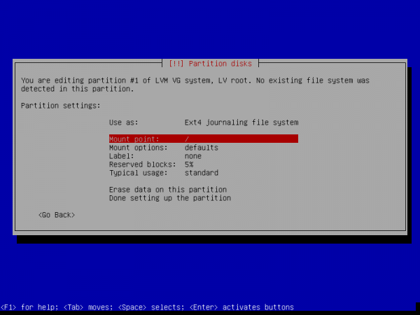This screenshot has width=420, height=315.
Task: Click the '[!!] Partition disks' dialog title
Action: pyautogui.click(x=210, y=64)
